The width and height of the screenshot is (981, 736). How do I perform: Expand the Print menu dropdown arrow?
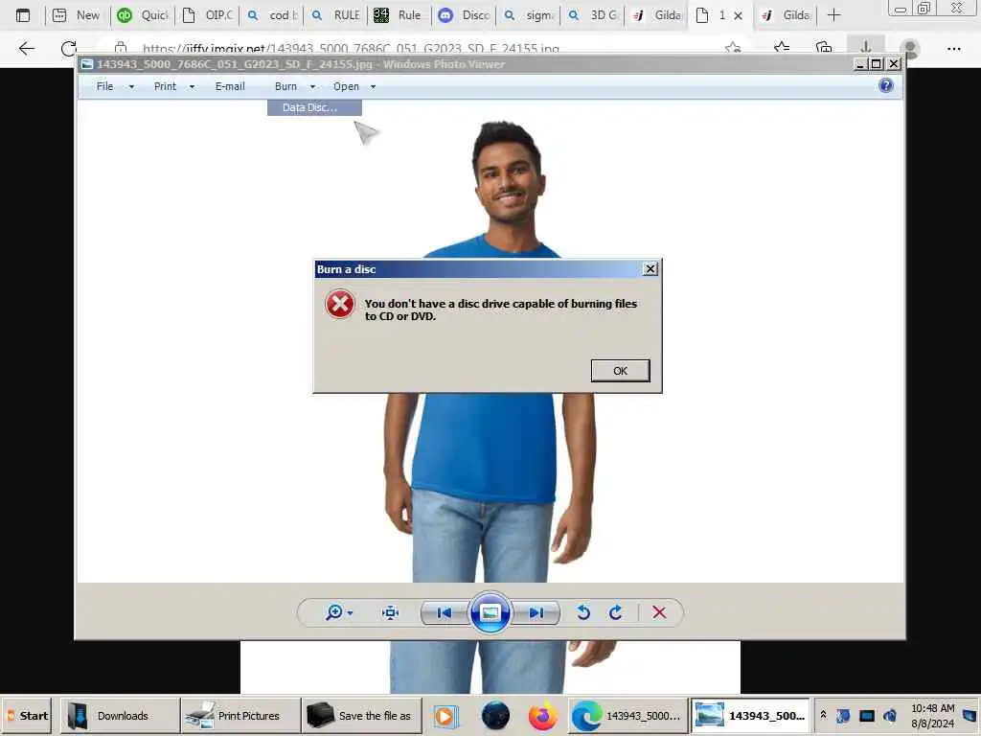point(192,87)
